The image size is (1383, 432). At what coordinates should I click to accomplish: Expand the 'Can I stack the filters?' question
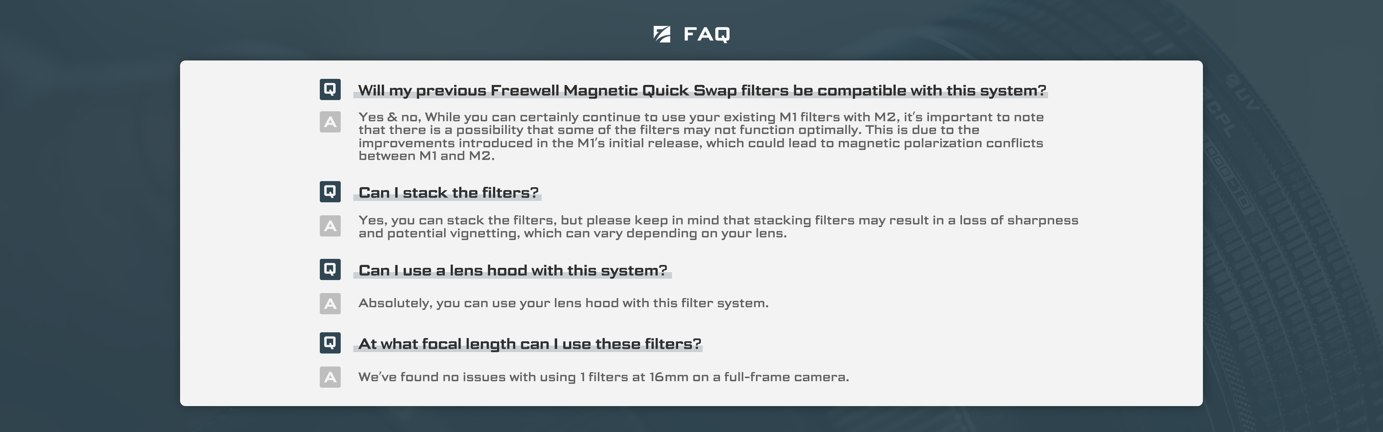[x=448, y=193]
